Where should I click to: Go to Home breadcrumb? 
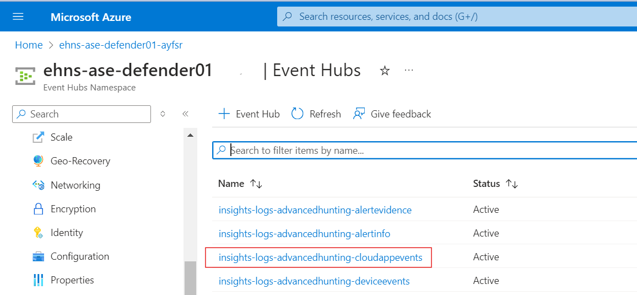coord(29,45)
